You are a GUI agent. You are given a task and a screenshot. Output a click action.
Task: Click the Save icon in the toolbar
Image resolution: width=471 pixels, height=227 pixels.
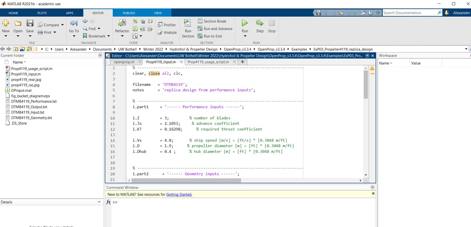click(30, 24)
